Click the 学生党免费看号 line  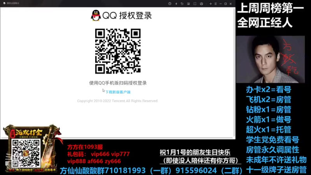click(x=273, y=140)
